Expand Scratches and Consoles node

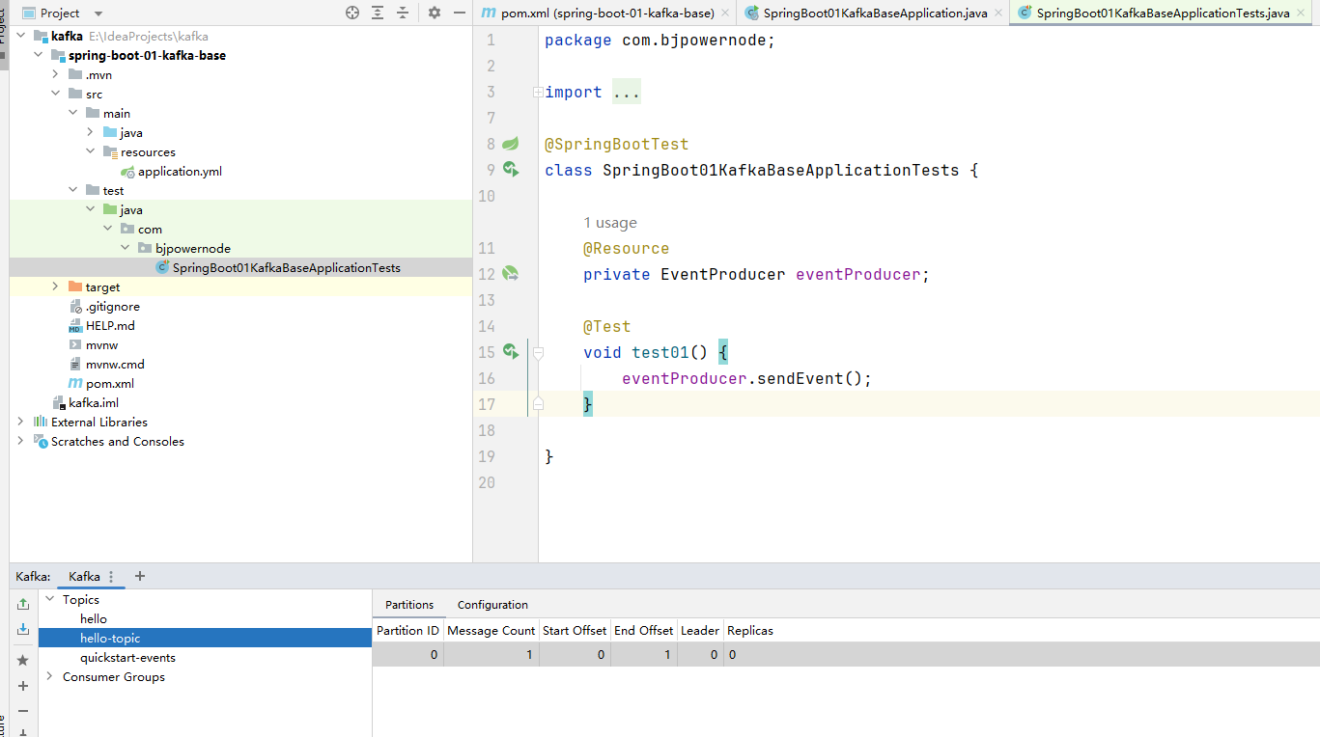tap(21, 441)
